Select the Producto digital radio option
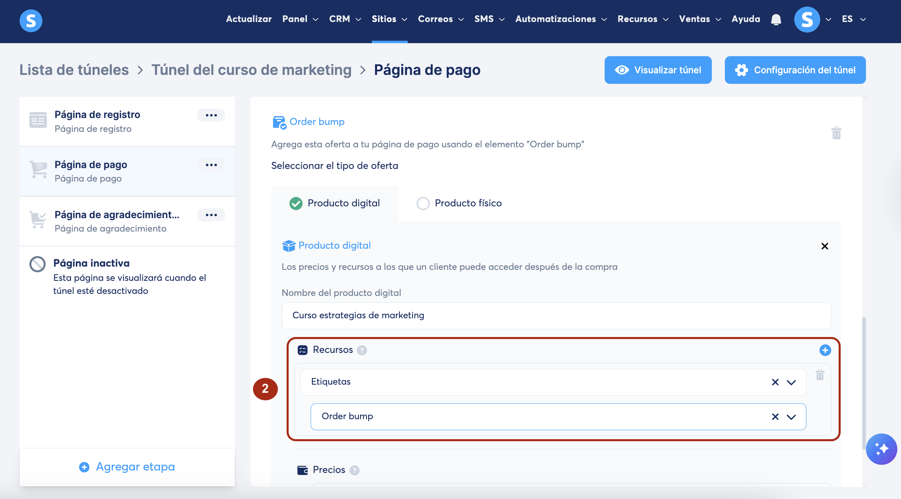901x499 pixels. point(296,203)
